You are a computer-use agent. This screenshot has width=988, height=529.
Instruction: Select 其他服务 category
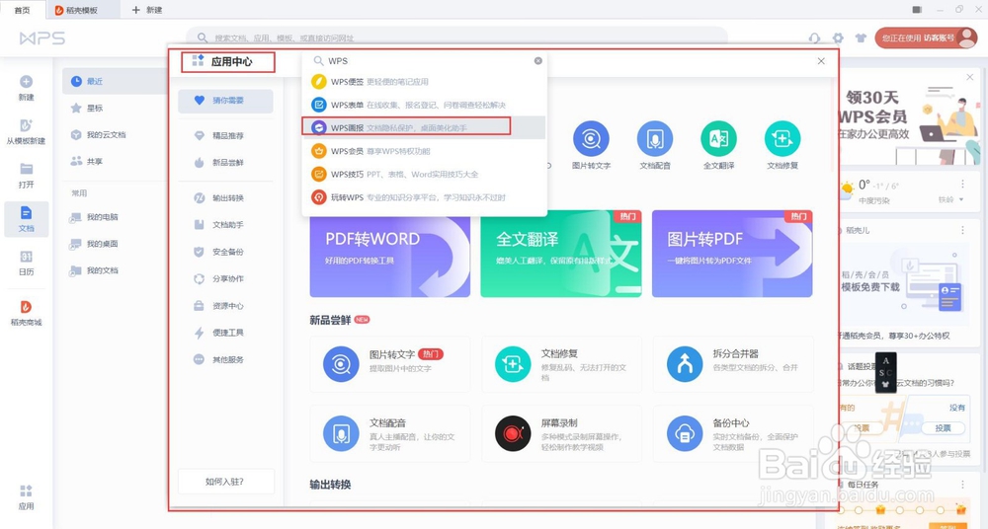pos(225,359)
